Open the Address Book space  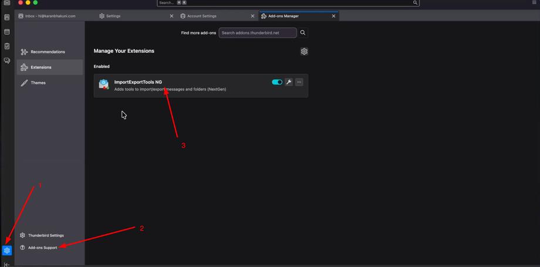[7, 17]
